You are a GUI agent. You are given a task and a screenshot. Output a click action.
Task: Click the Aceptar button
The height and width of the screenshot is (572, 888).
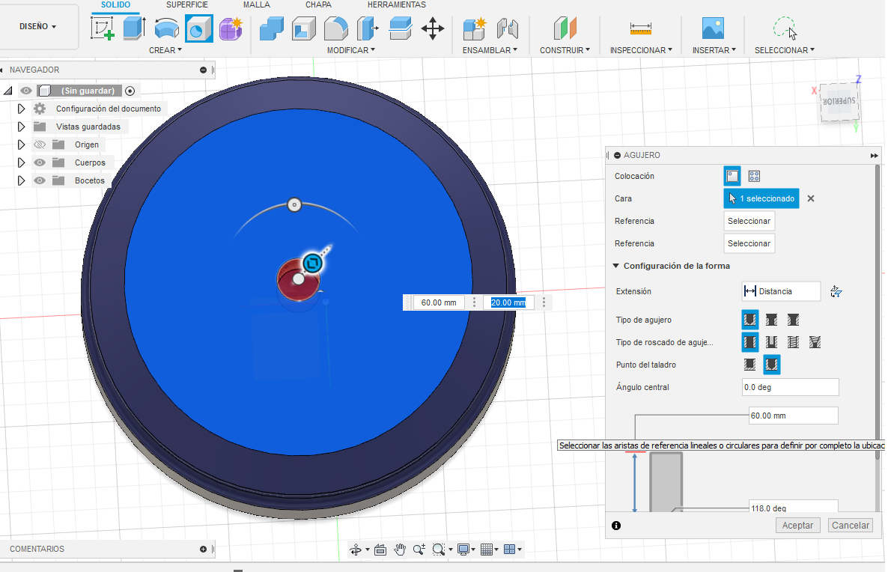tap(797, 526)
